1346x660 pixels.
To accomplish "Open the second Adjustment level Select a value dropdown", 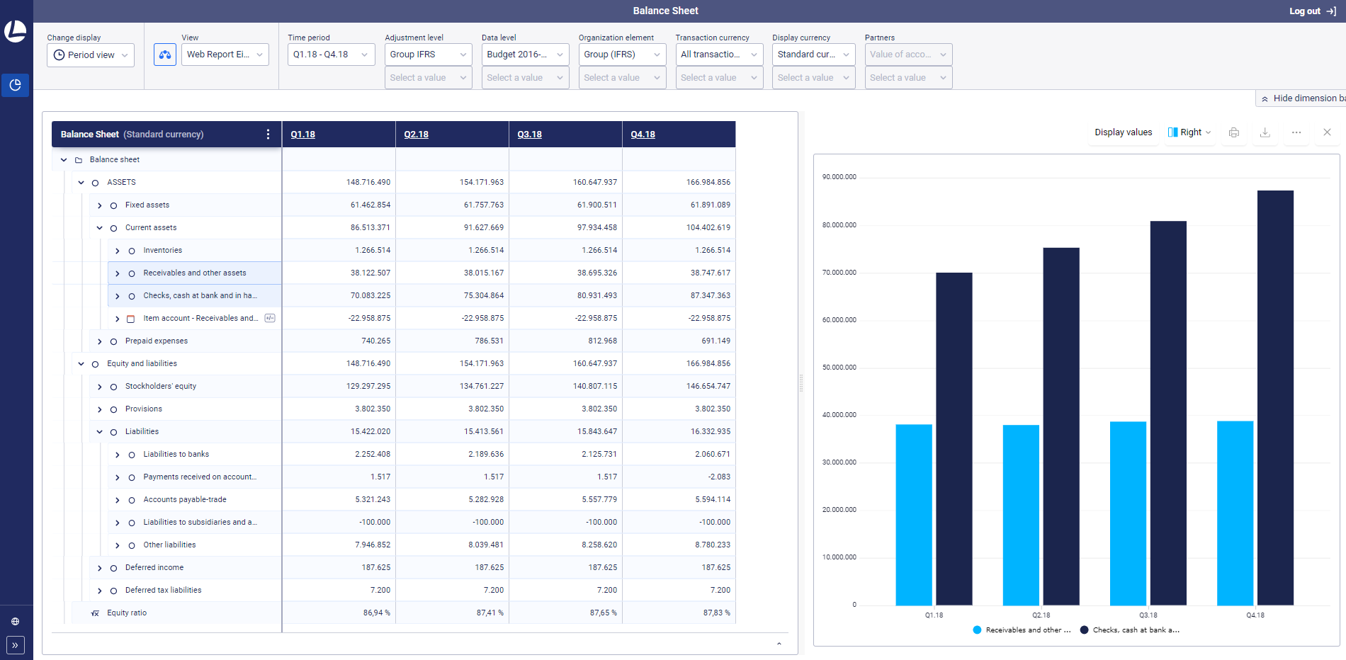I will [429, 78].
